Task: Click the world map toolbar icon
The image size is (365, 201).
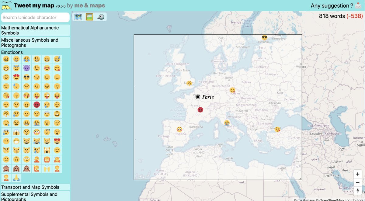Action: [x=78, y=17]
